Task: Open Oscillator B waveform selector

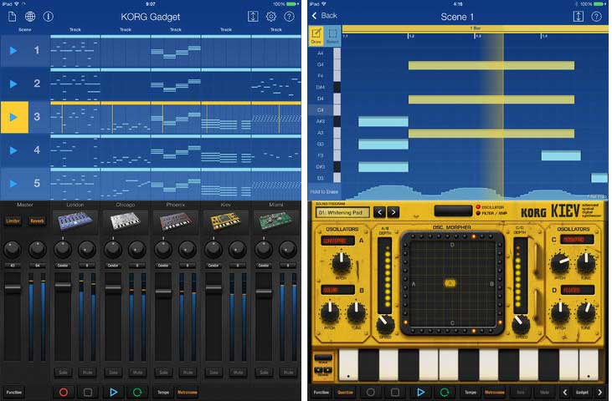Action: tap(338, 290)
